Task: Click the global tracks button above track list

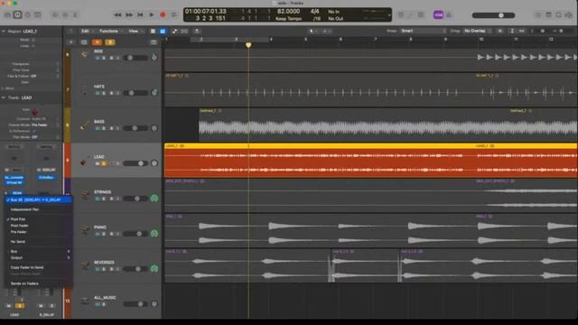Action: click(154, 42)
